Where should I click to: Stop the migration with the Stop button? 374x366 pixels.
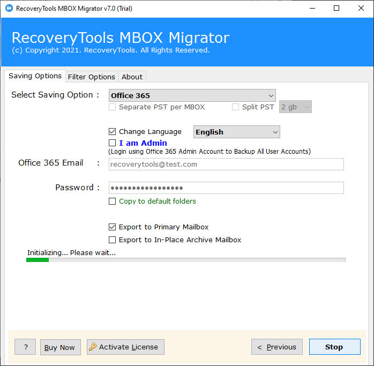tap(335, 347)
